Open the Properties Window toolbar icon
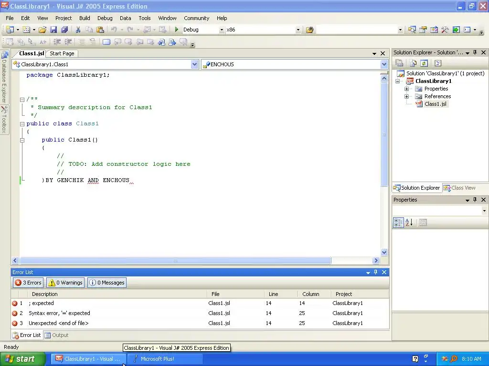Image resolution: width=489 pixels, height=366 pixels. [x=423, y=30]
